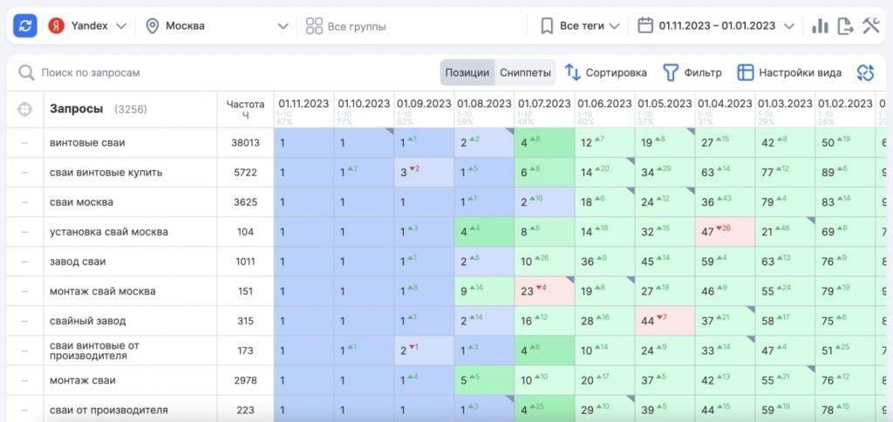Image resolution: width=893 pixels, height=422 pixels.
Task: Open Настройки вида table settings
Action: (x=789, y=72)
